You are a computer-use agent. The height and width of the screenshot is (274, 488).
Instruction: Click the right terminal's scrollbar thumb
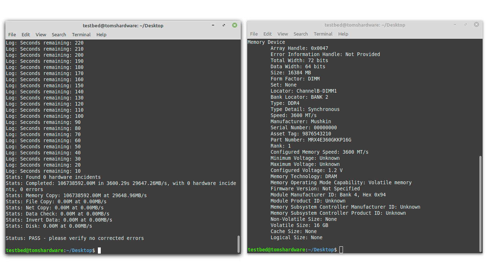point(480,204)
